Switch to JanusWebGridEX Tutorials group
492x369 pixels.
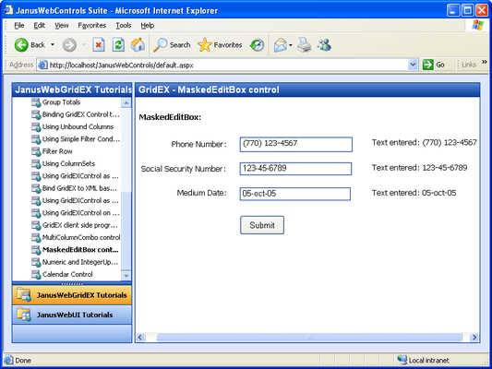pyautogui.click(x=72, y=295)
